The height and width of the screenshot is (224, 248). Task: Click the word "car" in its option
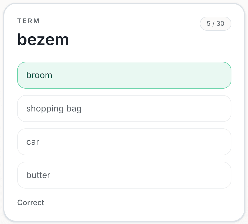click(33, 142)
